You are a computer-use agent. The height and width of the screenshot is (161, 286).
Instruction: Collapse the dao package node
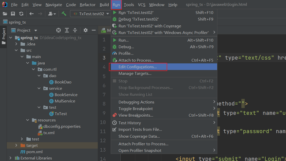pyautogui.click(x=39, y=76)
